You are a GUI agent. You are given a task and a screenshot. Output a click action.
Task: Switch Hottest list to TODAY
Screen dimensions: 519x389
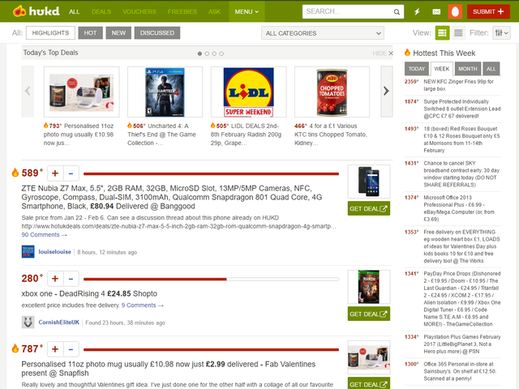pyautogui.click(x=417, y=69)
